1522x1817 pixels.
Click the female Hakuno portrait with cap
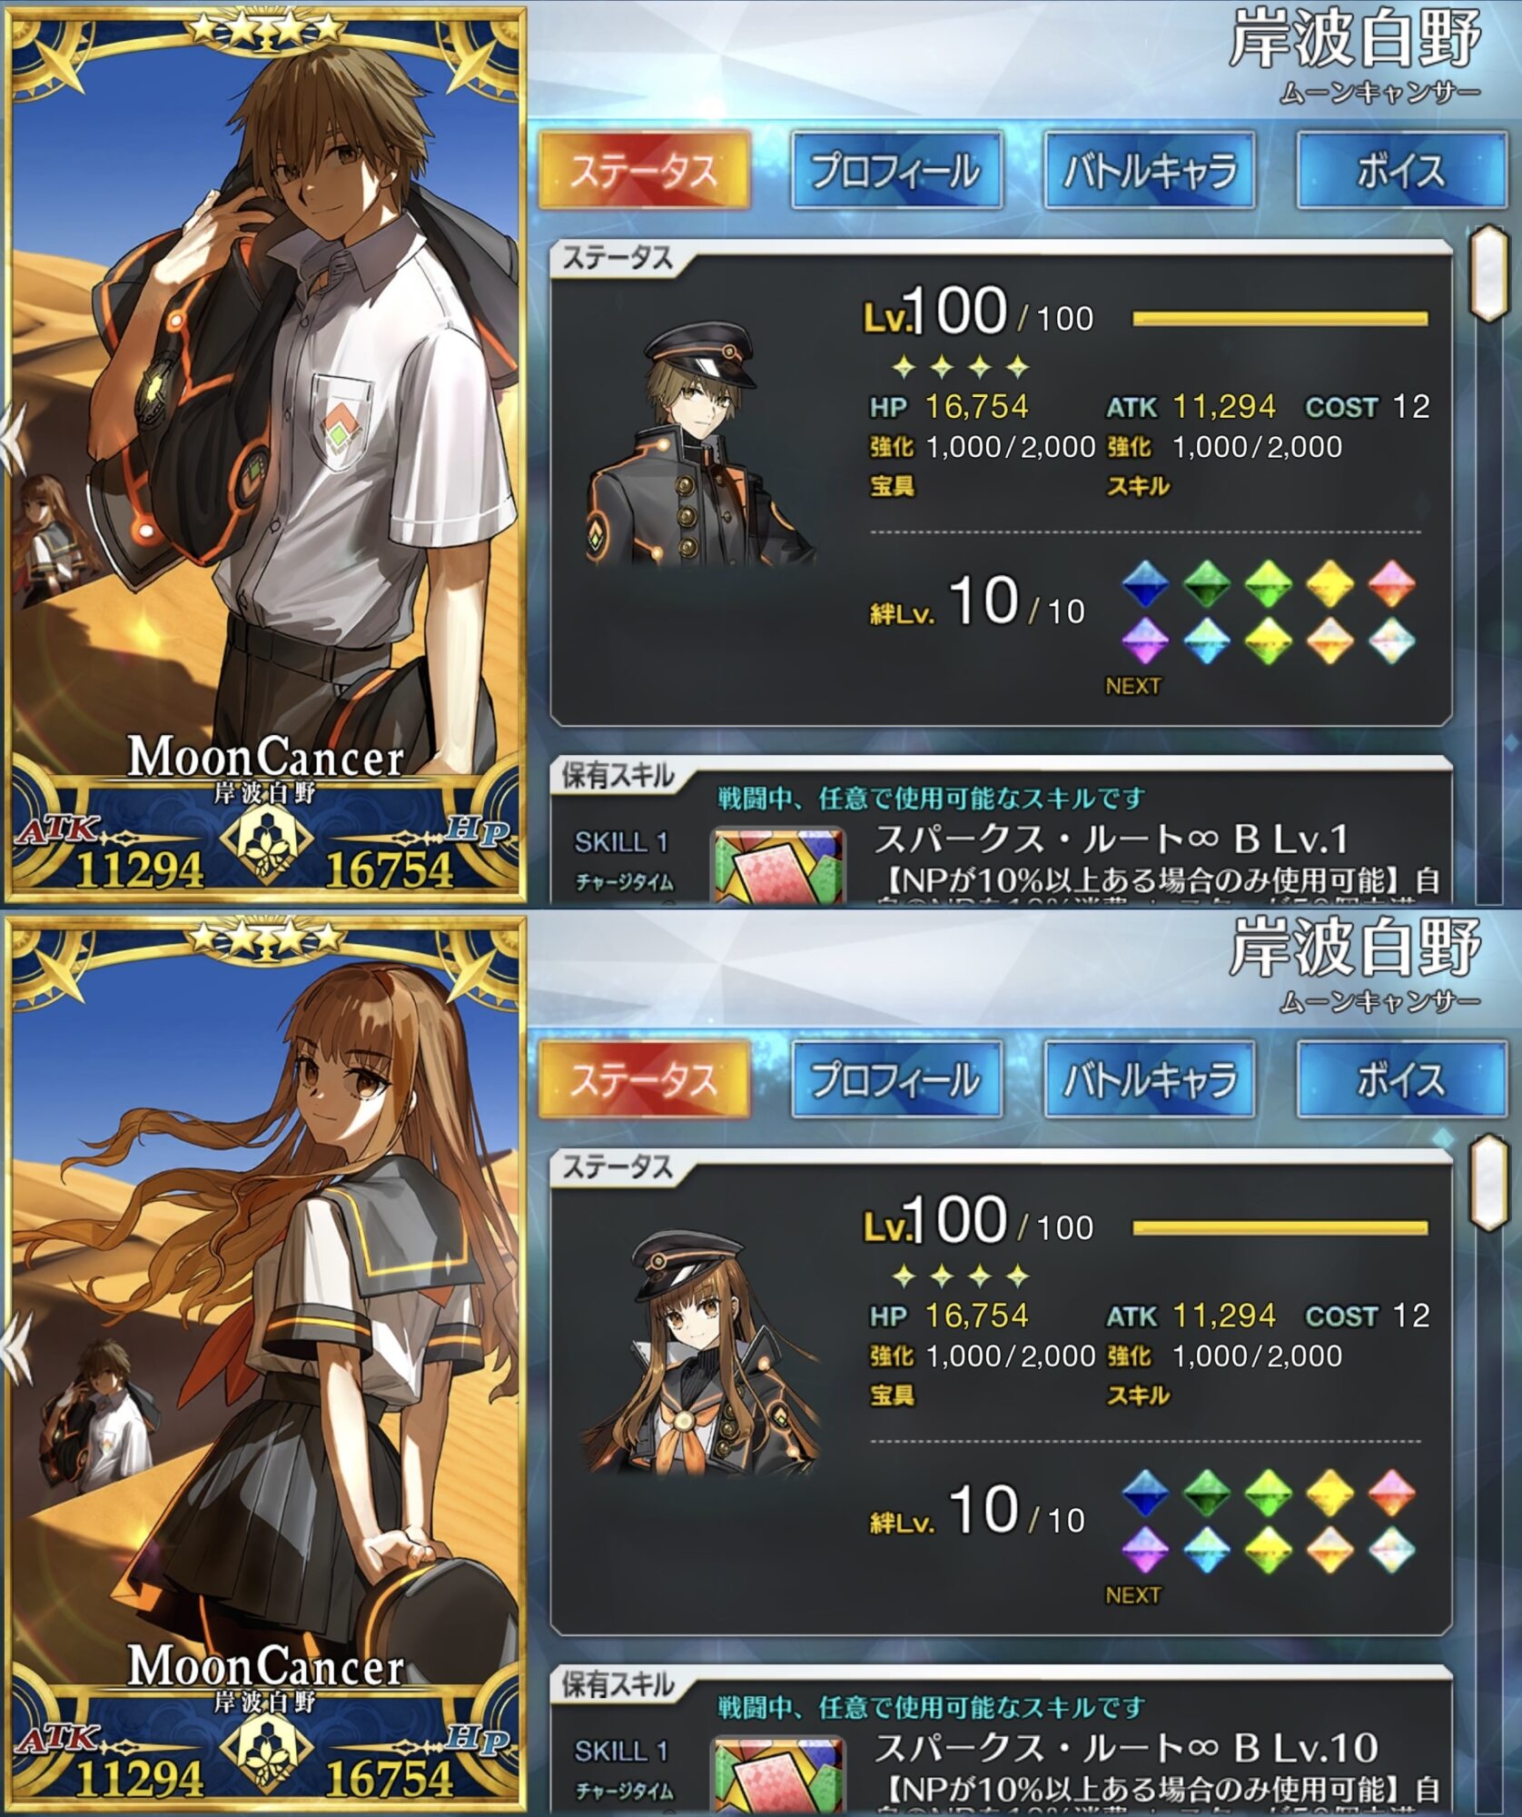pos(701,1354)
